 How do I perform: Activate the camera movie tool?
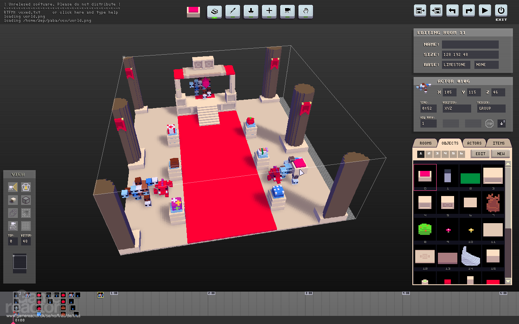[x=287, y=11]
